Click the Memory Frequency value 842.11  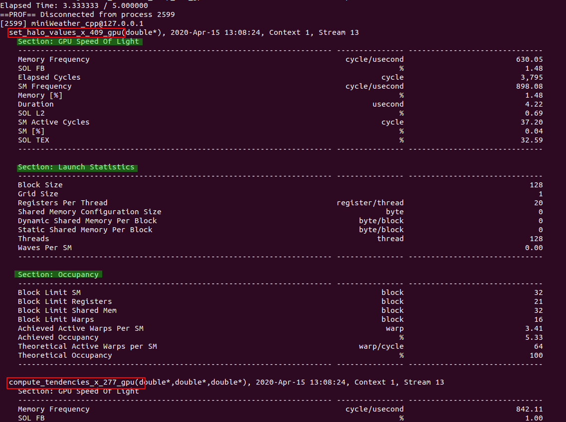(530, 409)
